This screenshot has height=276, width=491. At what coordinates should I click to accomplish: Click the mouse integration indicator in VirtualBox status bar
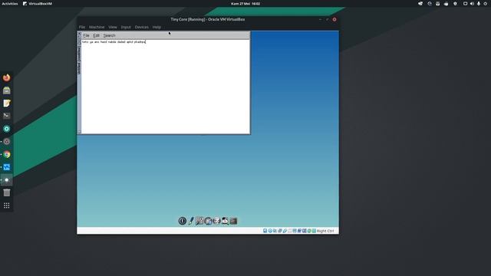309,231
